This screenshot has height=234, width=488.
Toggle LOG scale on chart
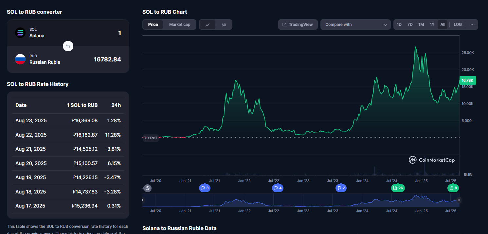coord(458,25)
